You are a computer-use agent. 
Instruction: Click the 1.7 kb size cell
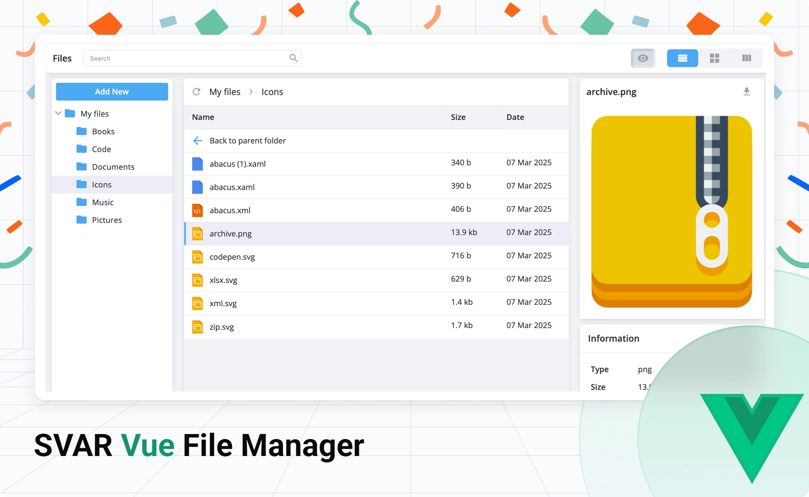[462, 326]
